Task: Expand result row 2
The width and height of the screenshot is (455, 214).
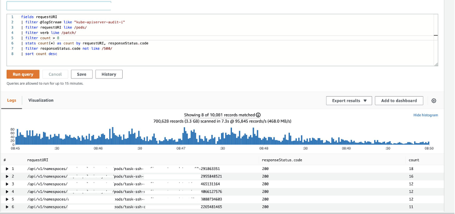Action: (x=7, y=176)
